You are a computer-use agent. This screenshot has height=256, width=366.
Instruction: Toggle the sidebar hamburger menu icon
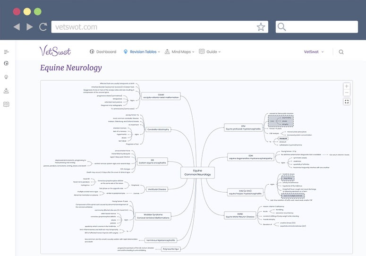pyautogui.click(x=6, y=52)
